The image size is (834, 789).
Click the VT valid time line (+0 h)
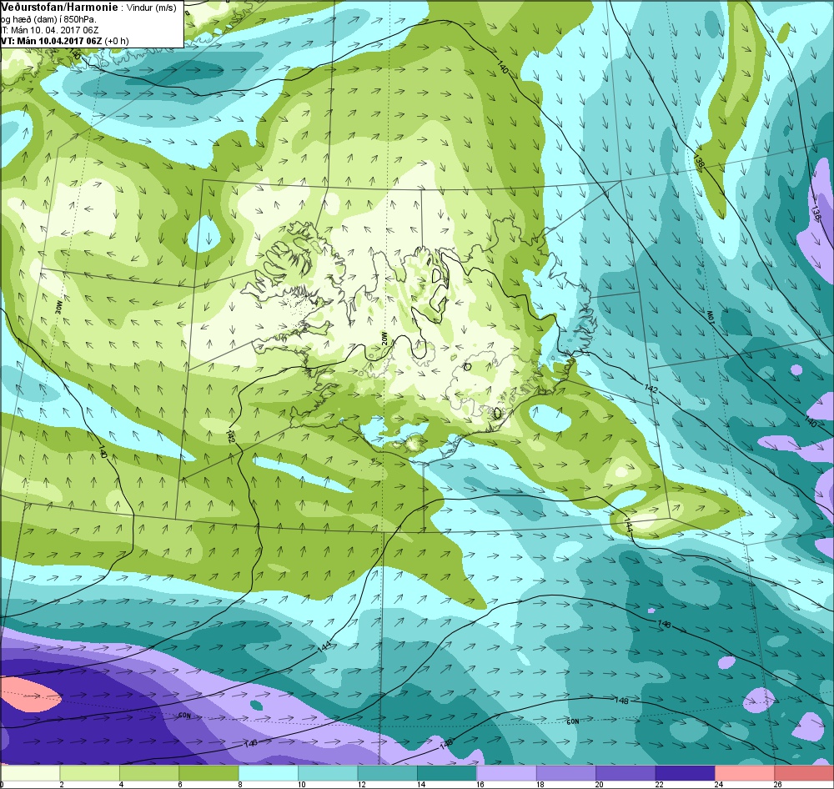tap(64, 41)
